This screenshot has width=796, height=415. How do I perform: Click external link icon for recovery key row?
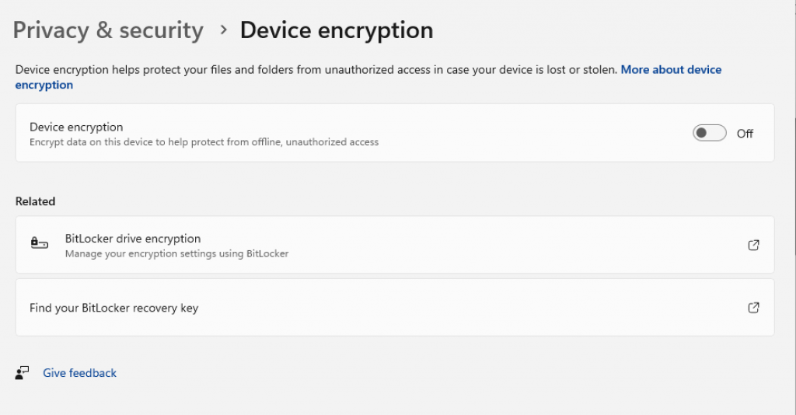(x=752, y=308)
